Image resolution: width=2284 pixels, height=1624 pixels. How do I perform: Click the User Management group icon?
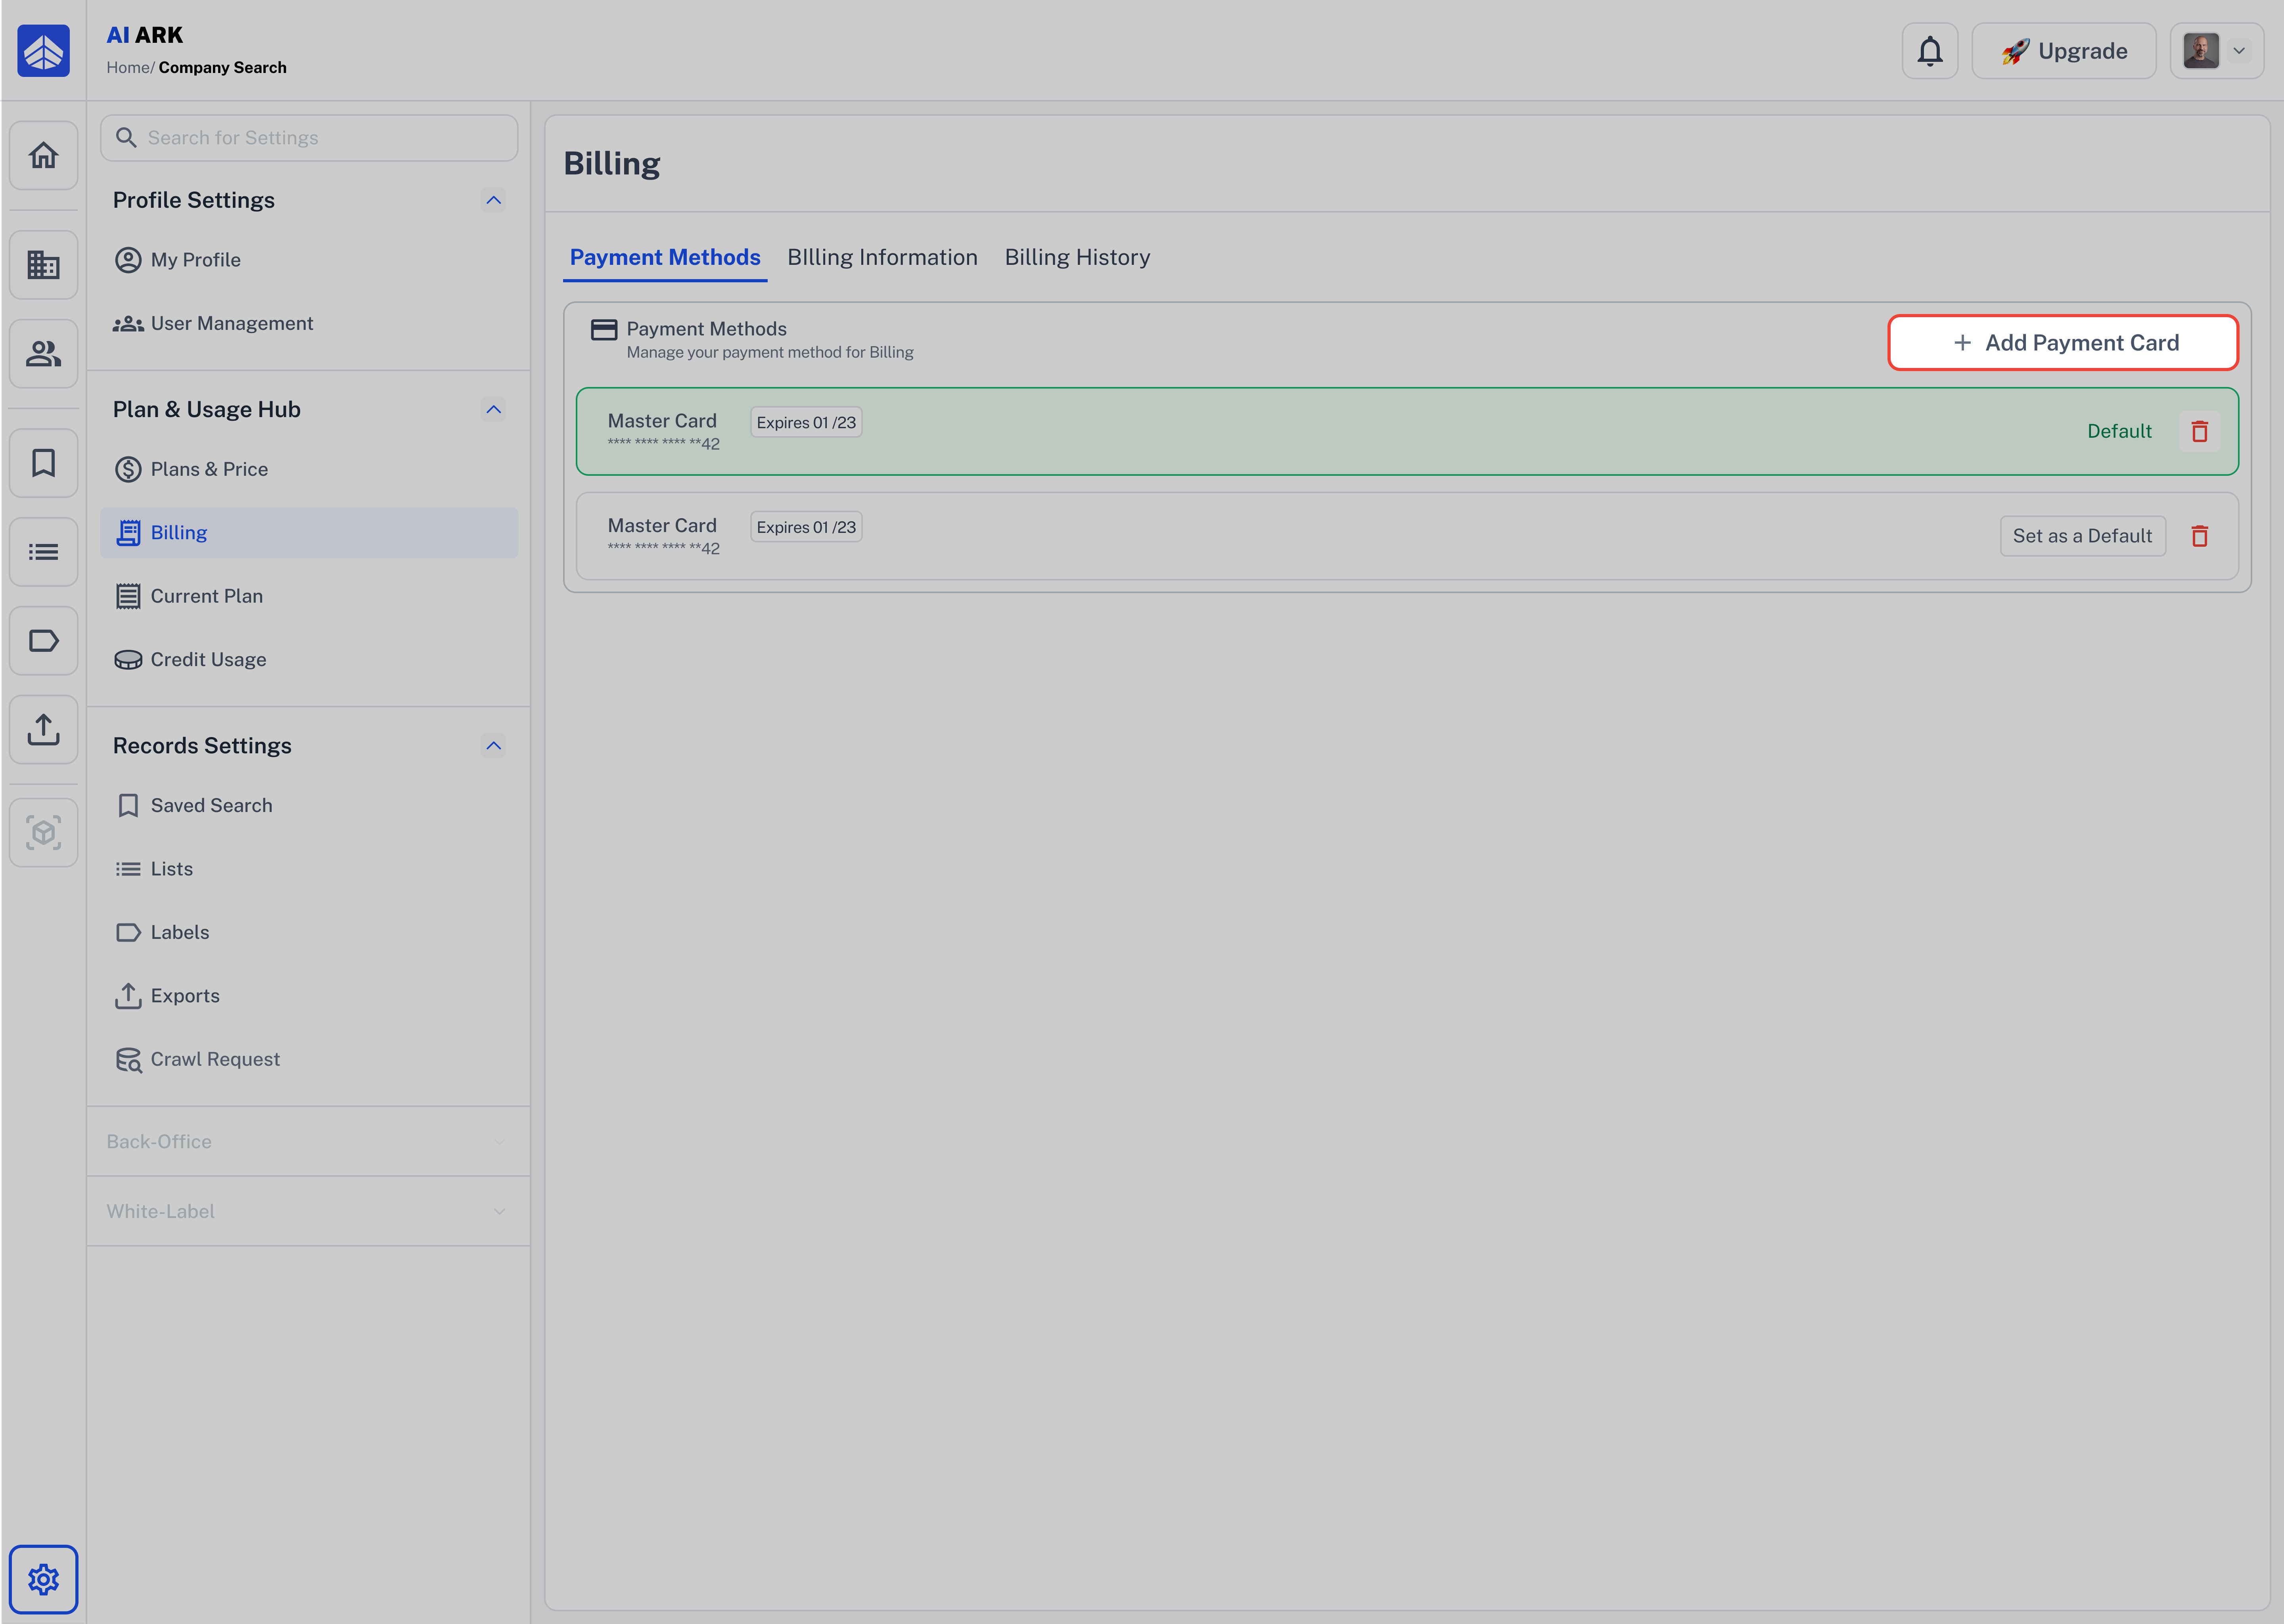click(128, 323)
